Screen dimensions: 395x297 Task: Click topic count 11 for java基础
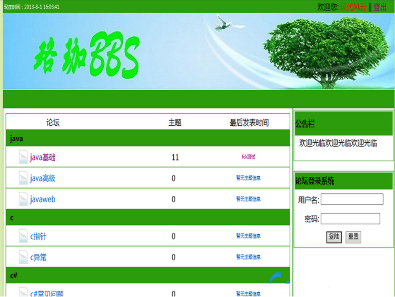click(175, 157)
